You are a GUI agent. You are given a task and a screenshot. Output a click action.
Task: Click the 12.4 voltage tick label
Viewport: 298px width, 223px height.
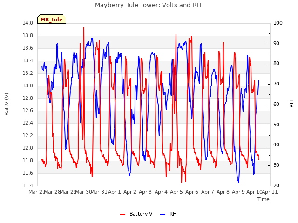click(x=27, y=123)
